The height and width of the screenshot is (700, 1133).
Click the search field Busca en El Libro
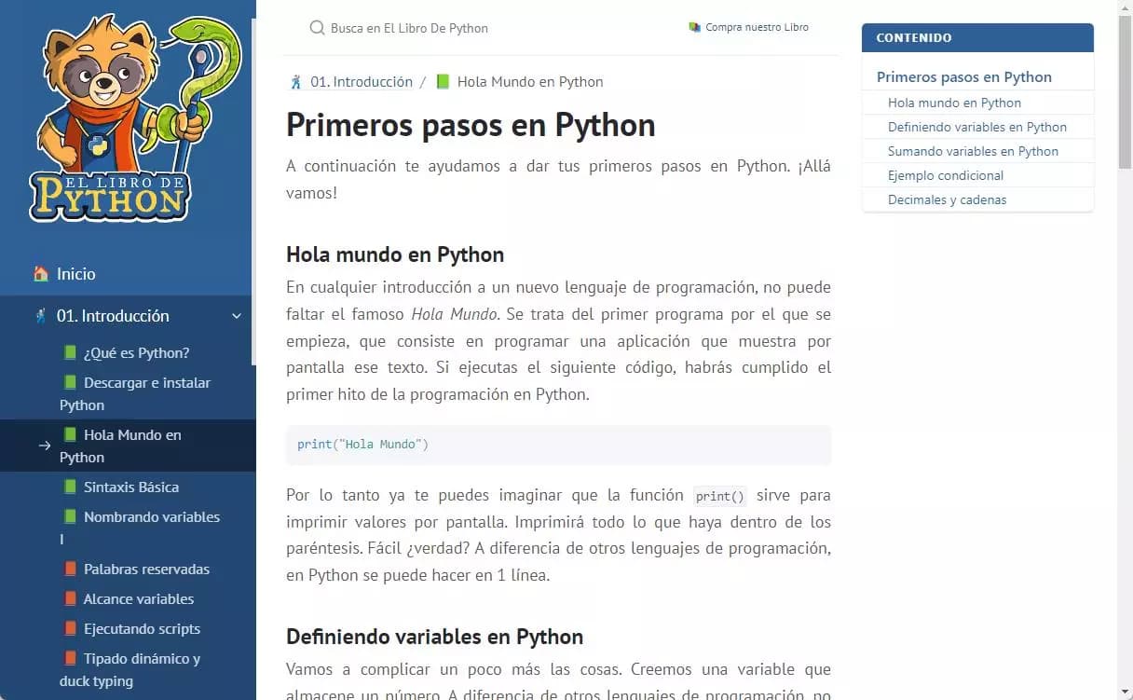coord(466,28)
